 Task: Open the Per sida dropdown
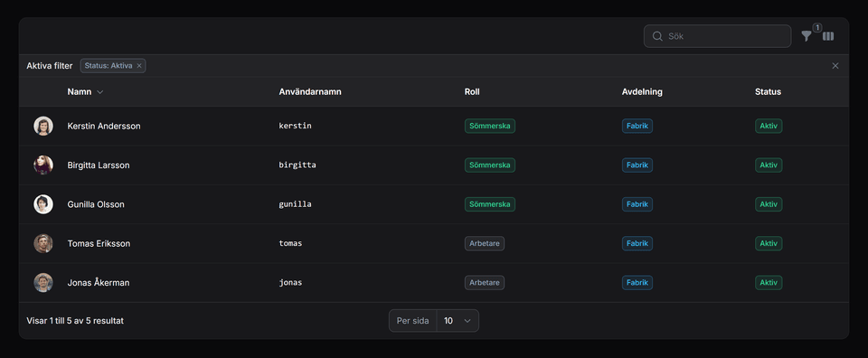pos(458,321)
